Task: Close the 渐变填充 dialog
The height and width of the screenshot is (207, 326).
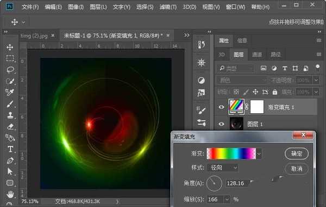Action: (x=303, y=135)
